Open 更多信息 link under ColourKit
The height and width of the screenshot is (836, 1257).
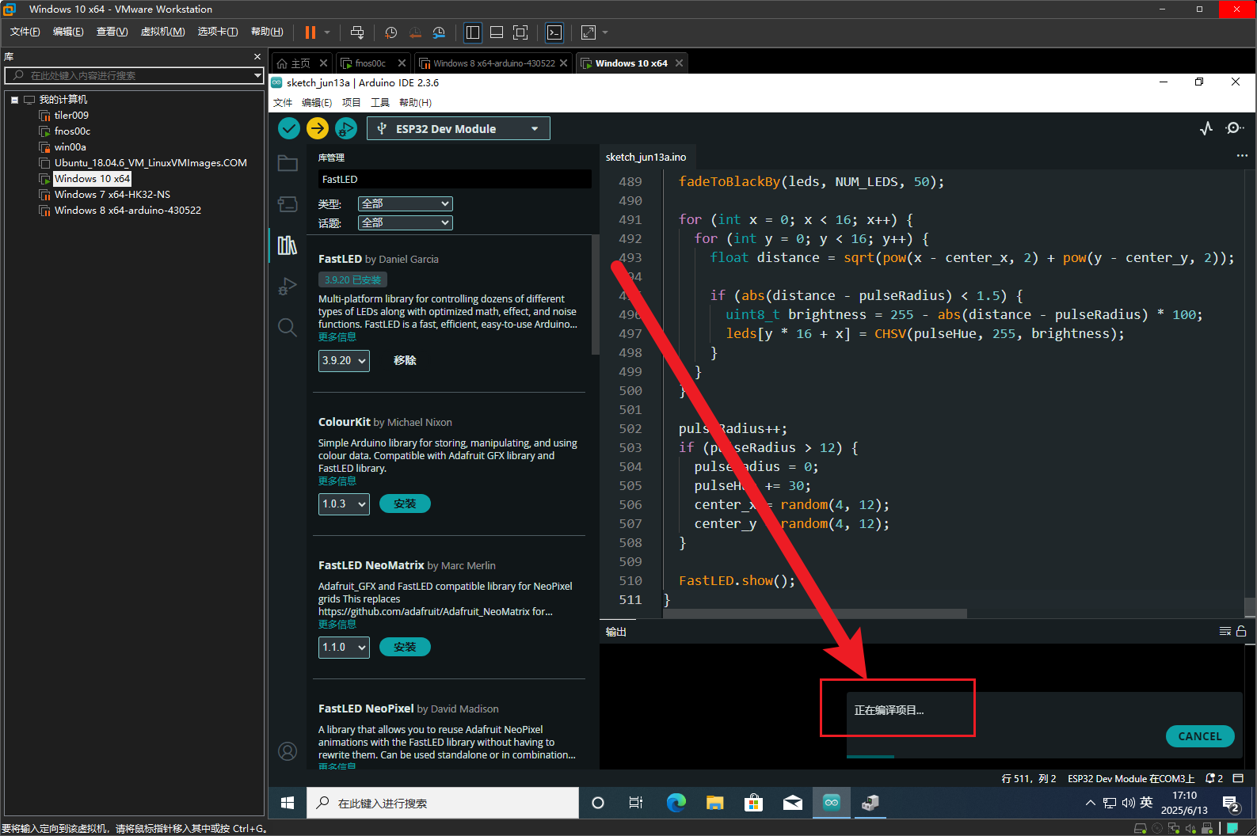pos(337,481)
